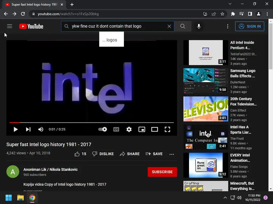Close the 'Super fast Intel logo history' tab

(x=62, y=5)
